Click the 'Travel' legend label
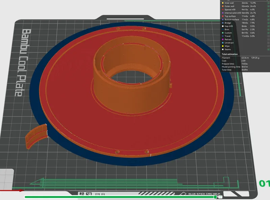Image resolution: width=270 pixels, height=200 pixels. click(227, 36)
